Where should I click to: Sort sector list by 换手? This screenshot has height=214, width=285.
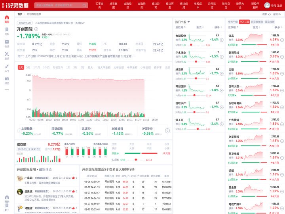278,27
